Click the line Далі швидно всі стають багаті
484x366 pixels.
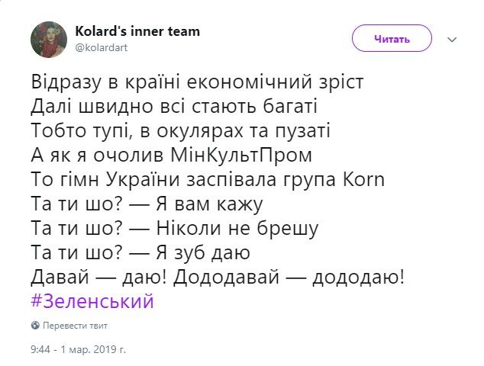click(x=174, y=107)
